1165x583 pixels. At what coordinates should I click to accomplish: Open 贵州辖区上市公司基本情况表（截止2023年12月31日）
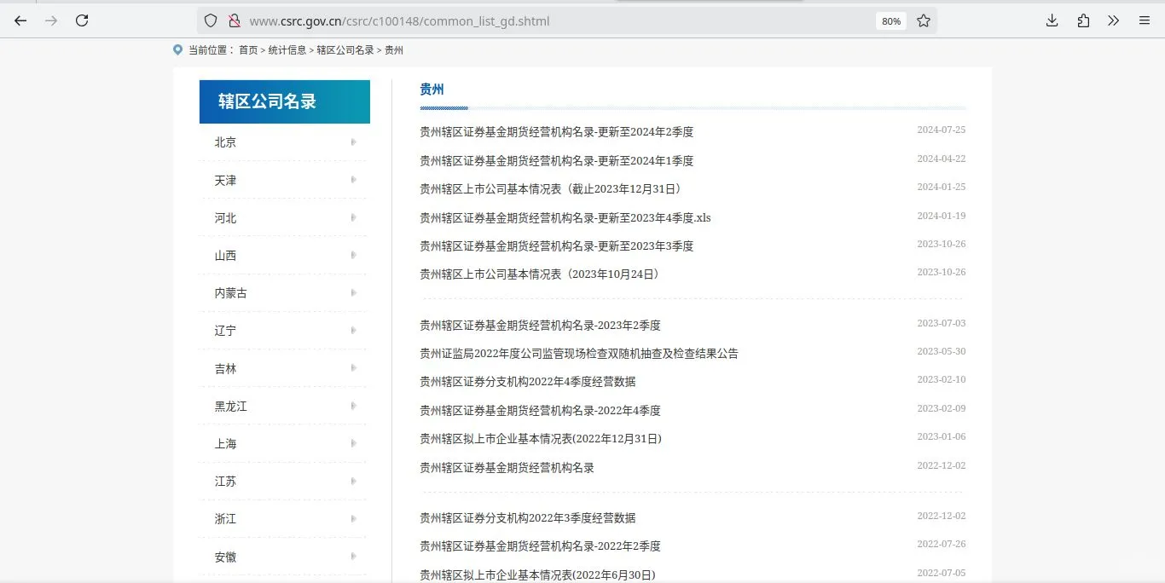click(549, 188)
